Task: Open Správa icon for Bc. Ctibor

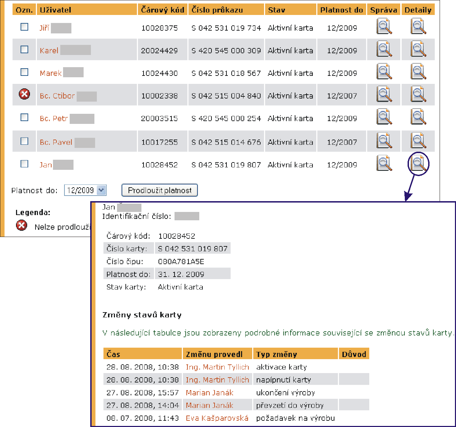Action: 384,94
